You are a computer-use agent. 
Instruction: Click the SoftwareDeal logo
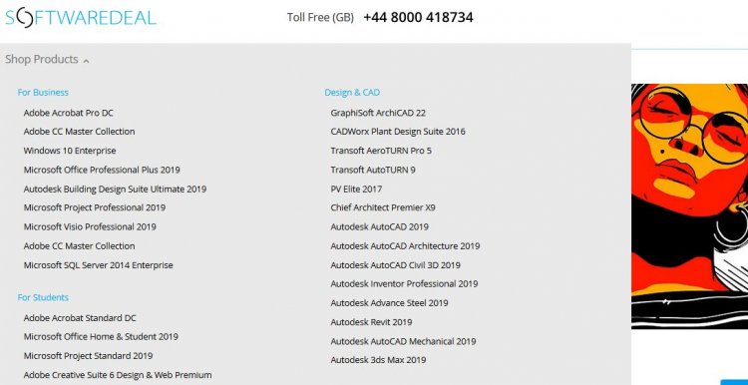[80, 18]
